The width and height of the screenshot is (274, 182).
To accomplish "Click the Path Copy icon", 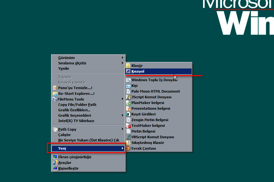I will (55, 129).
